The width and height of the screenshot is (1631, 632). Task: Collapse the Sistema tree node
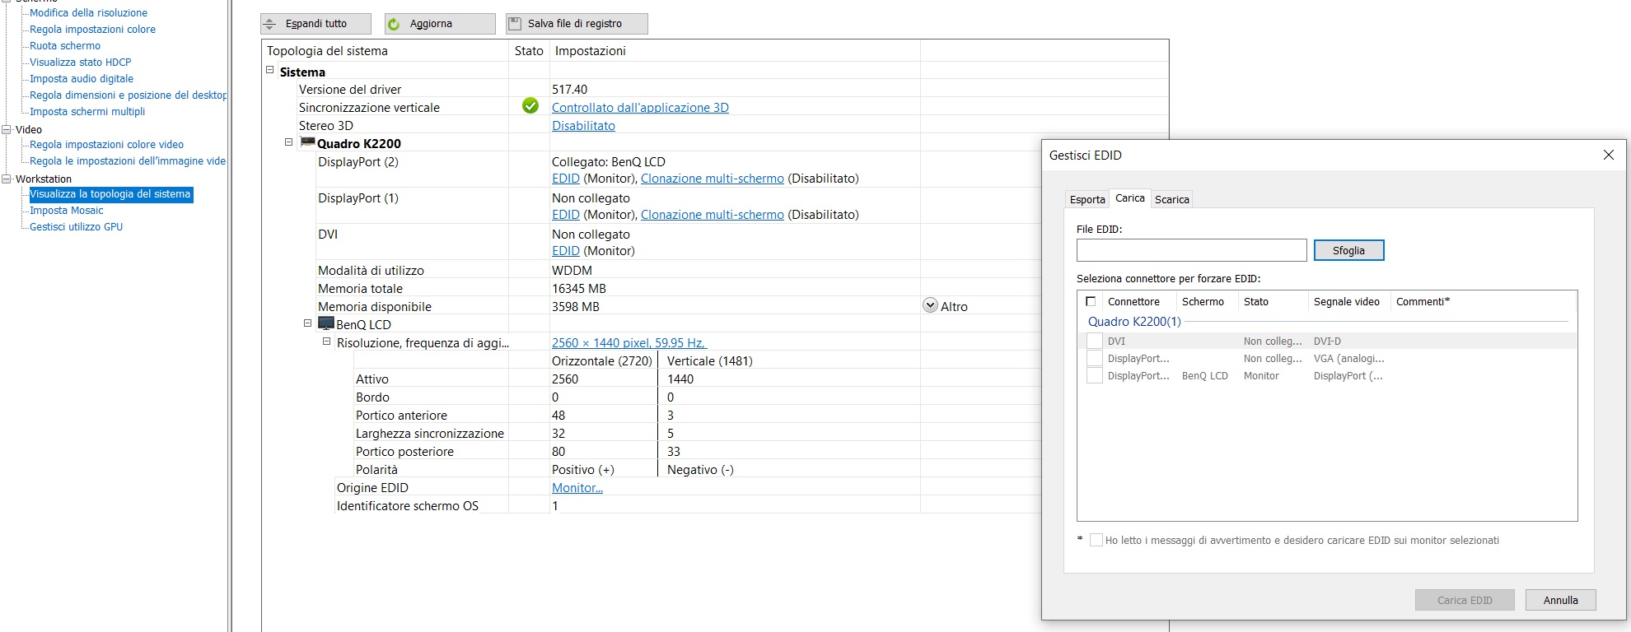click(269, 71)
